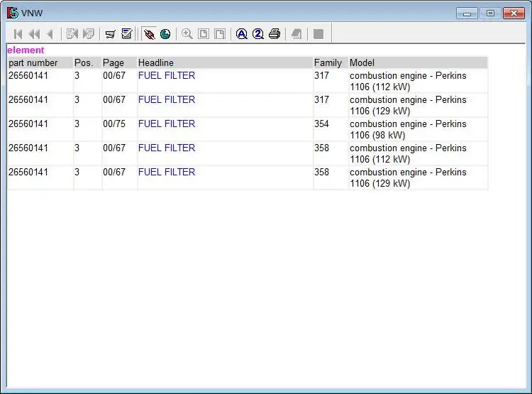Close the VNW window
The width and height of the screenshot is (532, 394).
pyautogui.click(x=514, y=13)
